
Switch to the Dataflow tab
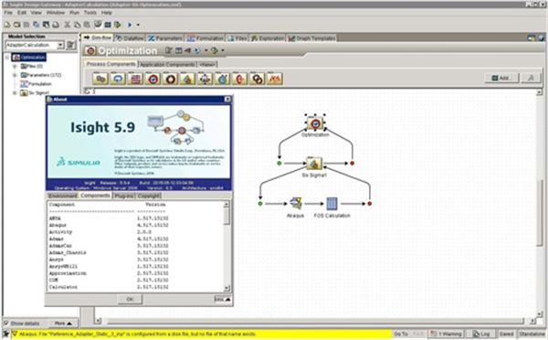pyautogui.click(x=130, y=38)
